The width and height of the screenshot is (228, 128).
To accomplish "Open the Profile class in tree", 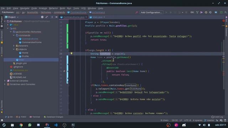I will click(25, 56).
